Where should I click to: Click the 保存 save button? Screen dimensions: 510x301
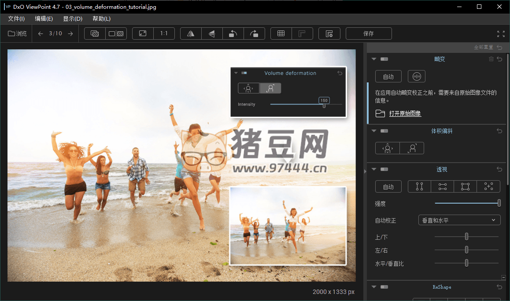click(369, 34)
